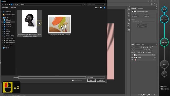Open the layer blend mode dropdown

click(137, 50)
